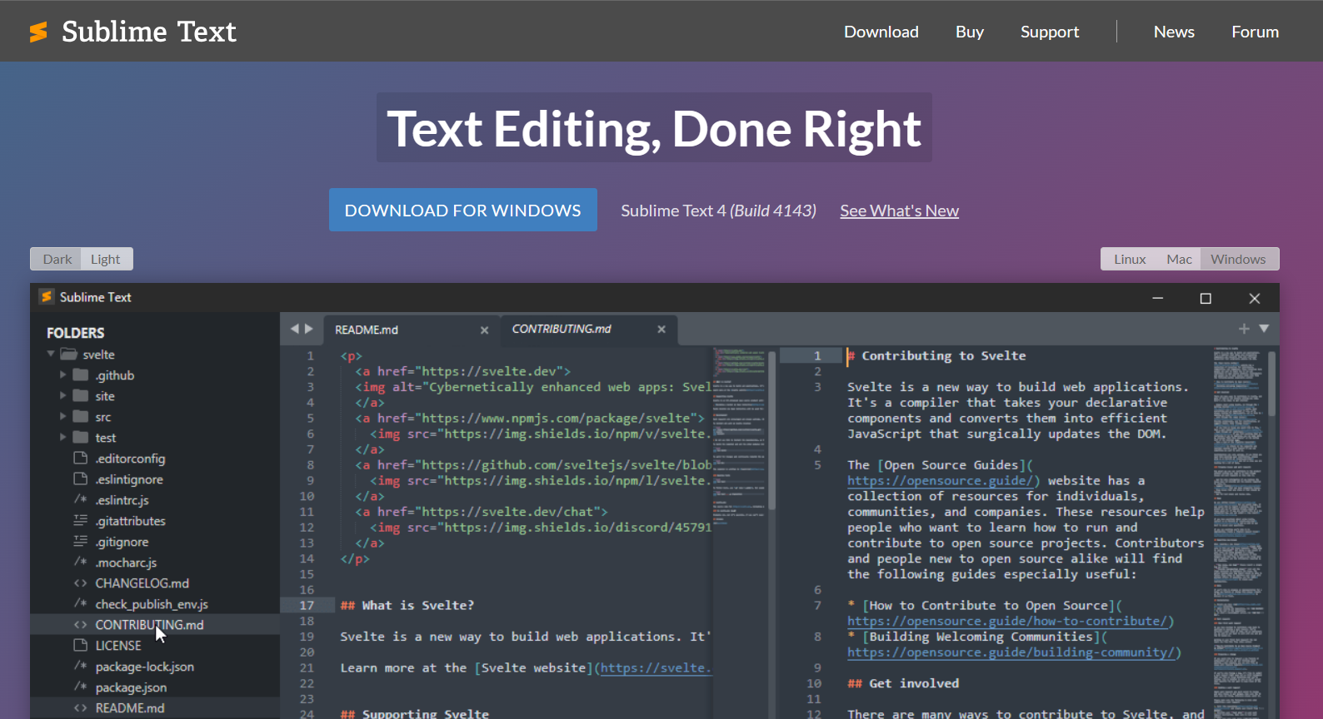Click the Sublime Text window title icon
This screenshot has width=1323, height=719.
pyautogui.click(x=47, y=296)
